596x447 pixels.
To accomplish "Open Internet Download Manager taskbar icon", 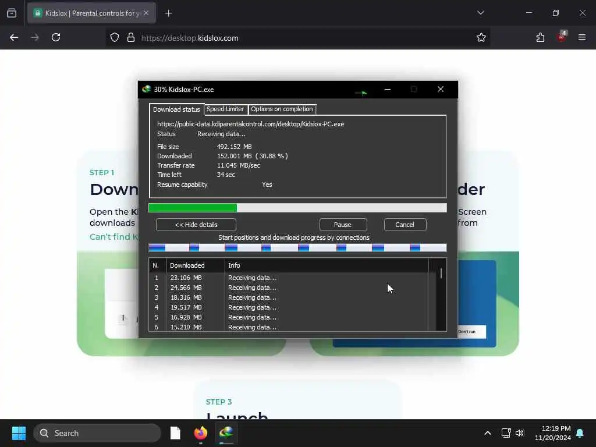I will [226, 433].
